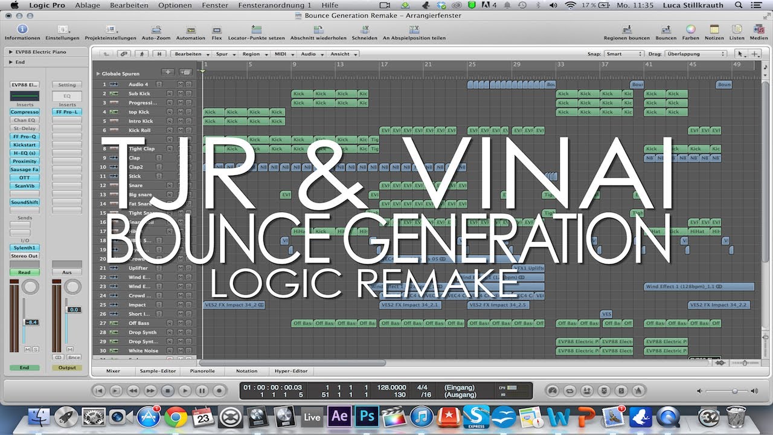This screenshot has width=773, height=435.
Task: Click Regionen bouncen icon
Action: [627, 29]
